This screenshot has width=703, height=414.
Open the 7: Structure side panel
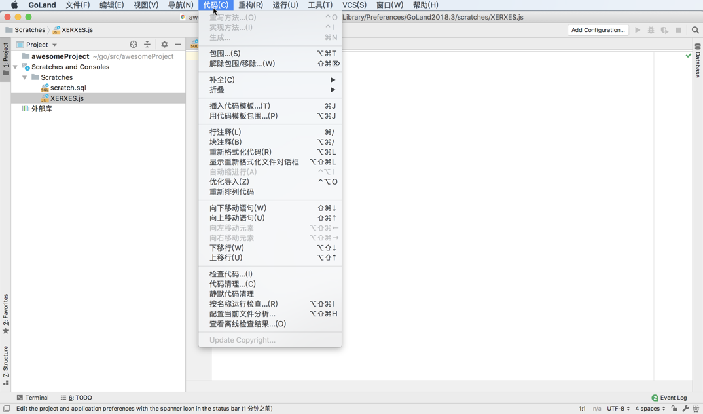[x=5, y=366]
